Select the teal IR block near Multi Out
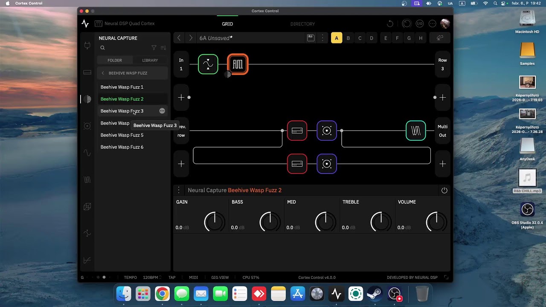The height and width of the screenshot is (307, 546). [x=416, y=130]
